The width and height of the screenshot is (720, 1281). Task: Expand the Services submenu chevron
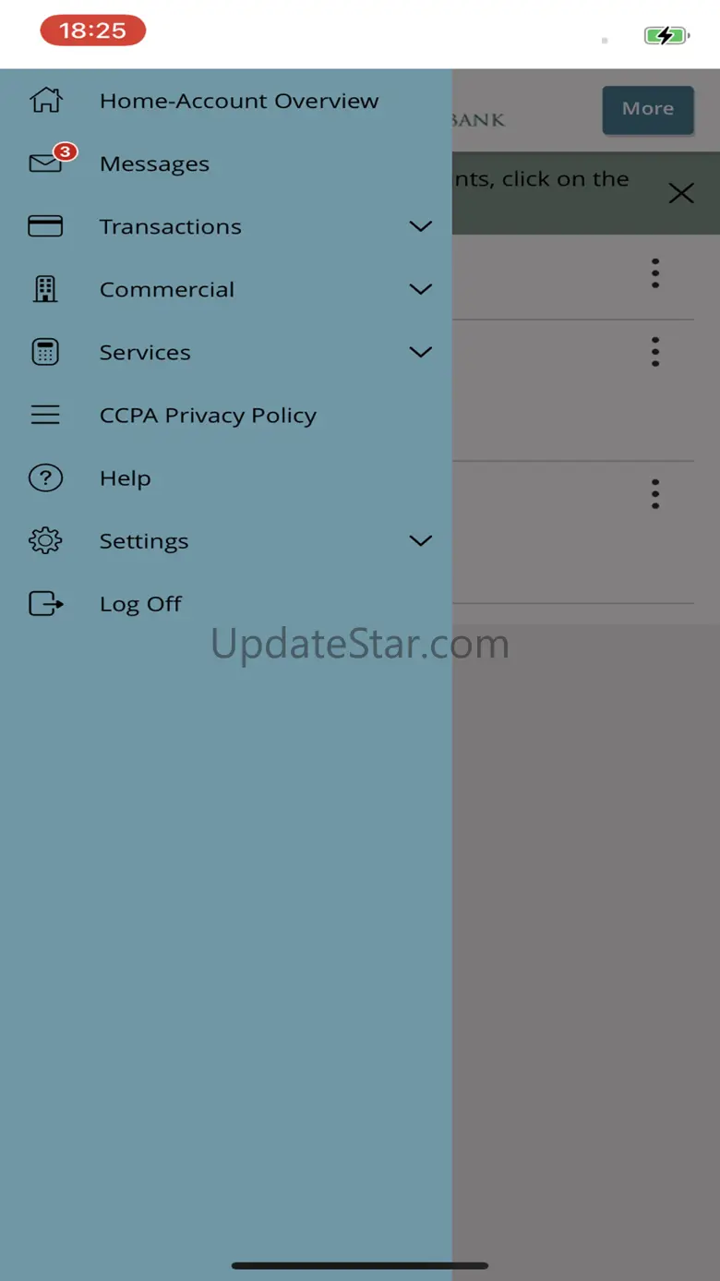point(420,352)
